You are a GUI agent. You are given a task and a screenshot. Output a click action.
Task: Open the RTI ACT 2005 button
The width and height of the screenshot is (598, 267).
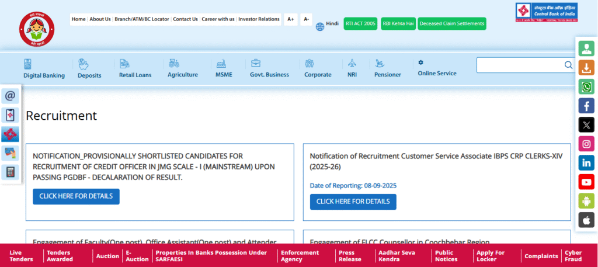pyautogui.click(x=360, y=24)
